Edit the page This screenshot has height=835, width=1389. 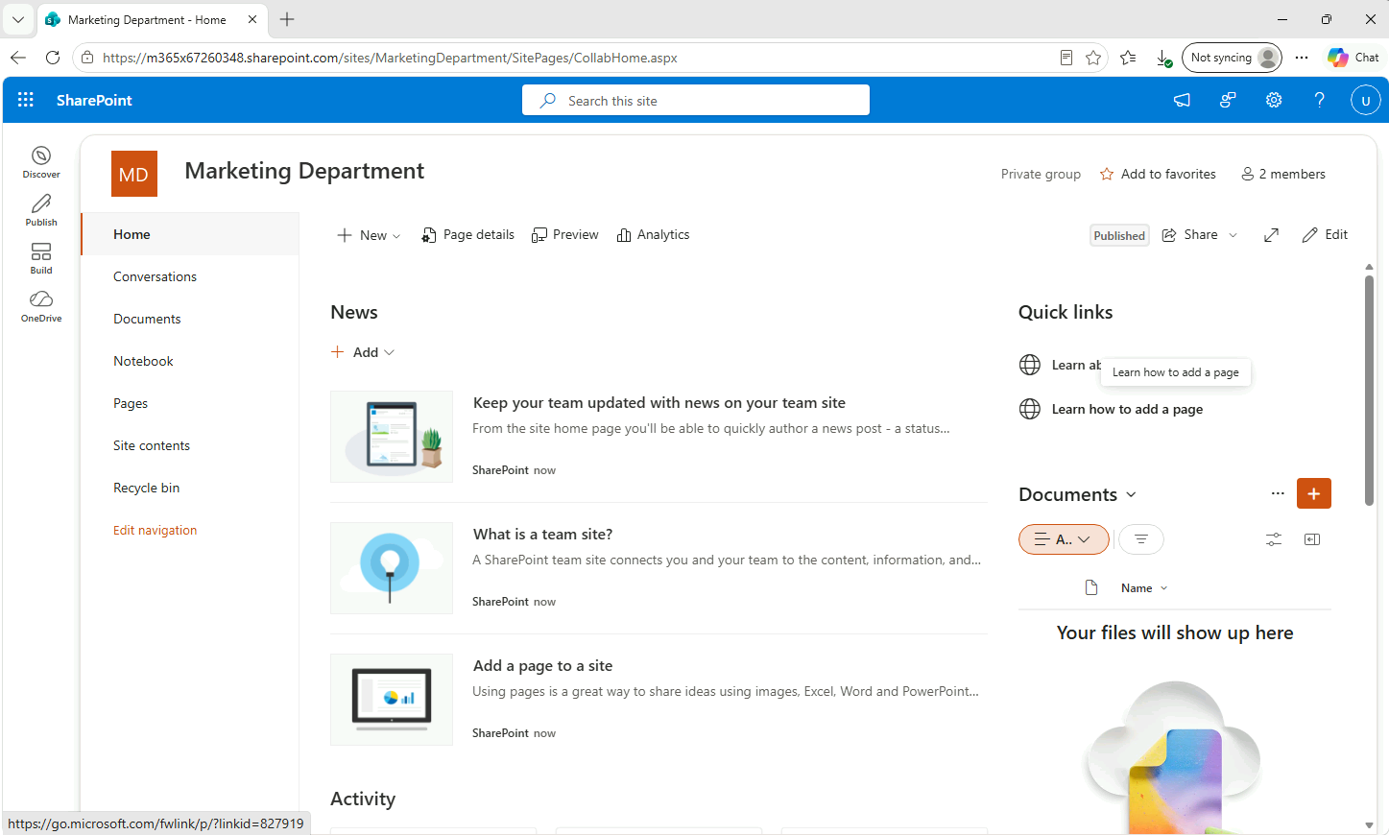tap(1325, 235)
